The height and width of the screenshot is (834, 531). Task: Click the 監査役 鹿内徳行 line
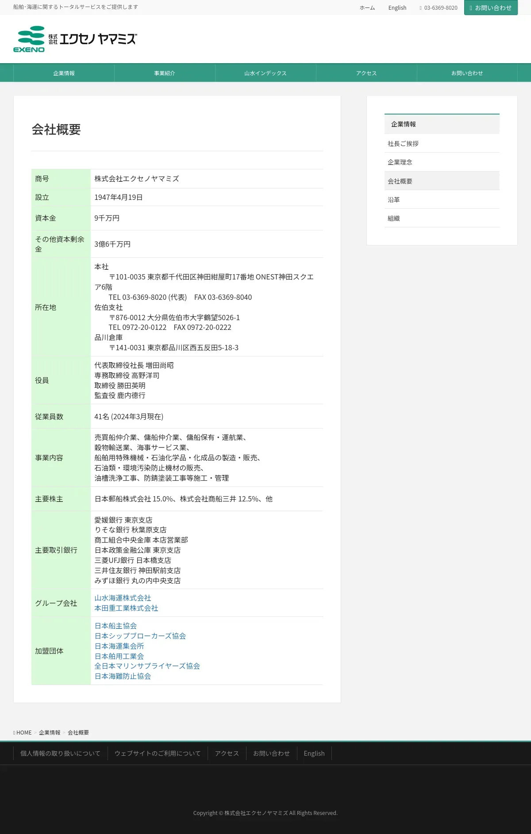tap(120, 395)
